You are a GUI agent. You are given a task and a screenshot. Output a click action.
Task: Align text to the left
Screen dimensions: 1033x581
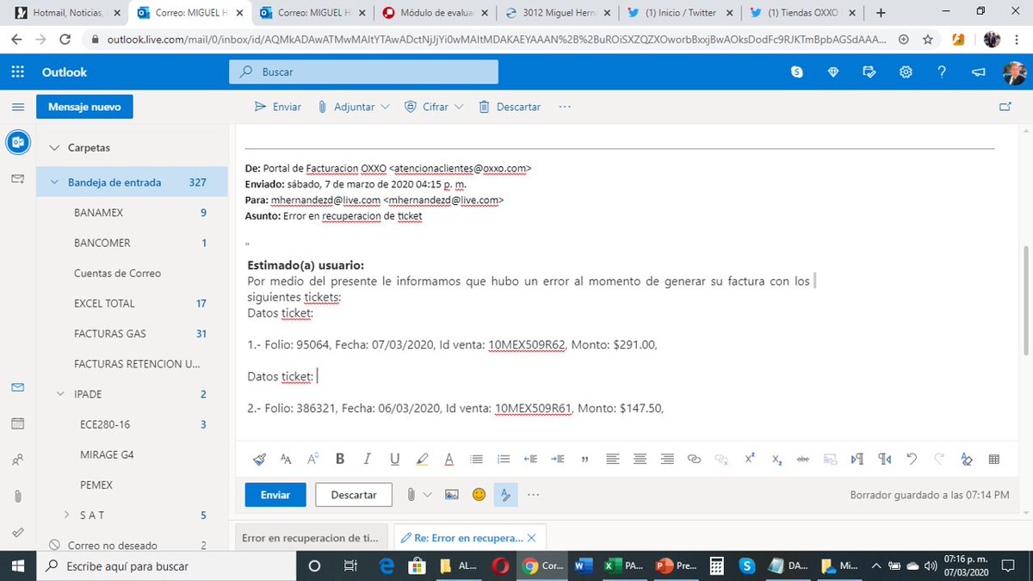coord(613,459)
